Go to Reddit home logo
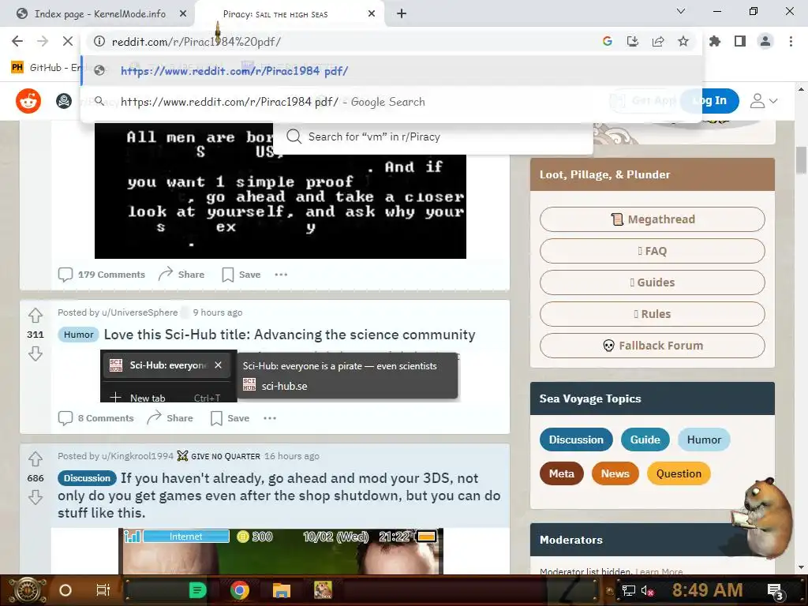Screen dimensions: 808x606 28,100
